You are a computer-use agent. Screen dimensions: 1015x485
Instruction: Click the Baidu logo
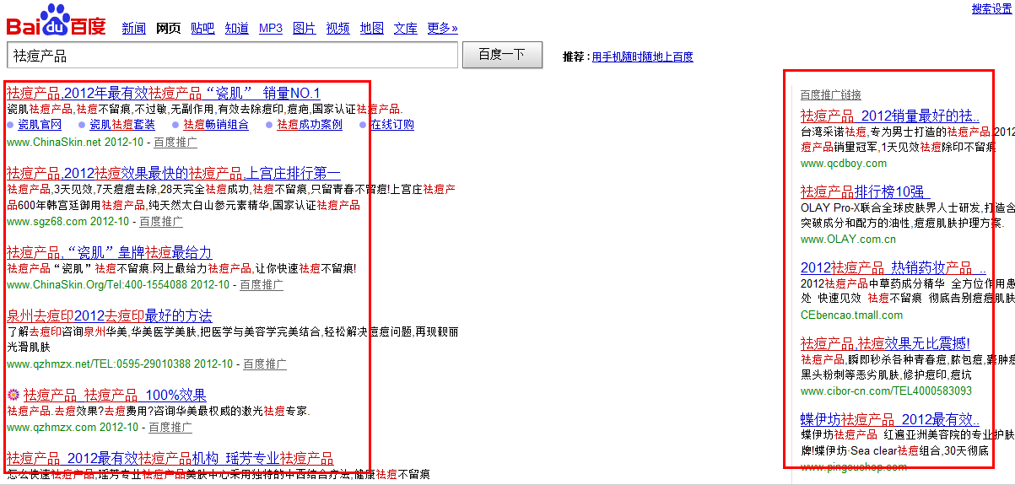point(56,20)
